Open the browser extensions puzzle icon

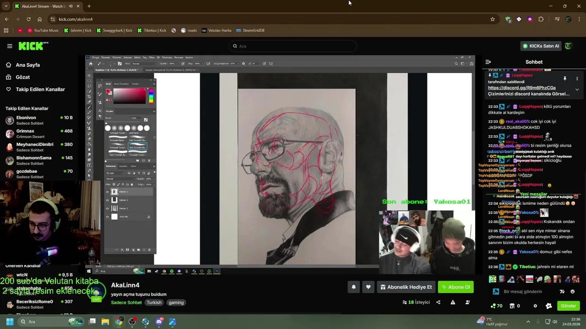[541, 19]
